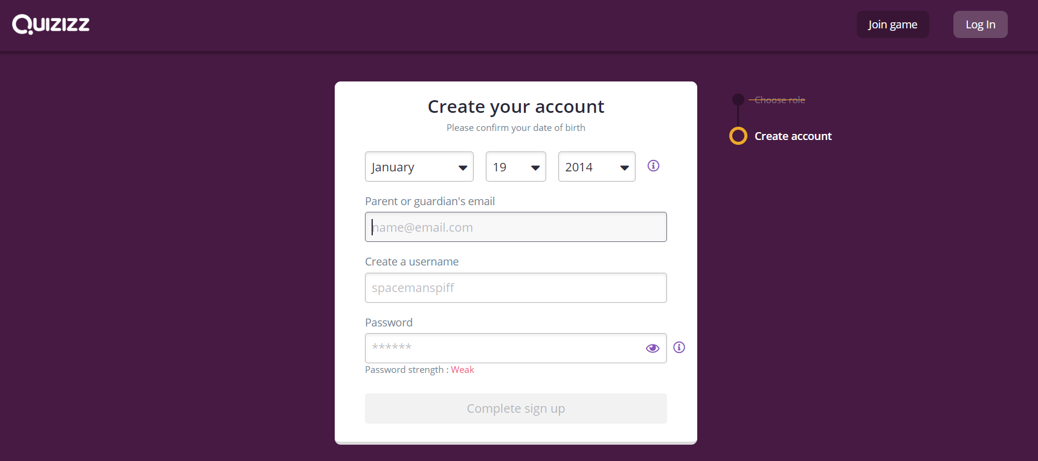Click the date of birth info icon
Viewport: 1038px width, 461px height.
coord(653,166)
